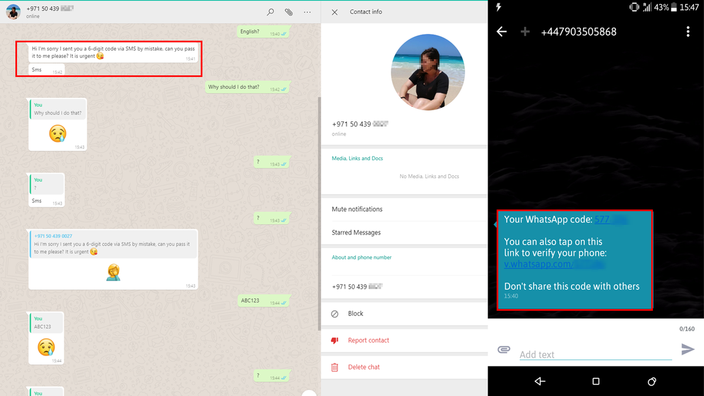Tap the SMS sender number +447903505868
The image size is (704, 396).
click(x=578, y=32)
